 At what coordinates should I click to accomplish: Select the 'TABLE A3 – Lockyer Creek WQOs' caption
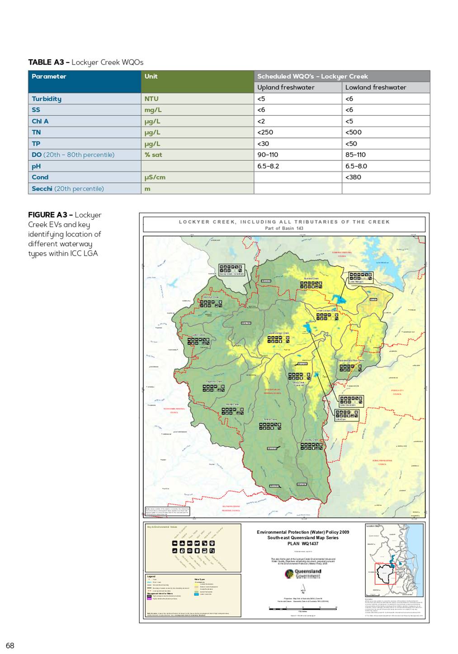pos(85,62)
